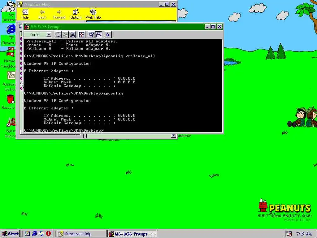
Task: Toggle Full screen mode icon
Action: pos(81,35)
